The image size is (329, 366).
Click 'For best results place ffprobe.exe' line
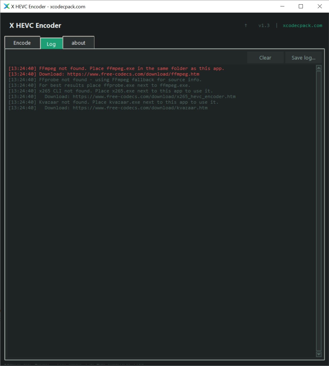pos(99,85)
